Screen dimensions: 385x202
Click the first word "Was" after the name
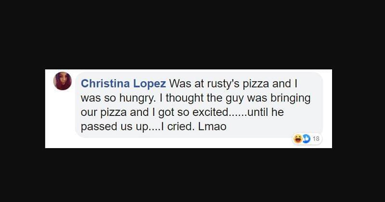click(180, 84)
